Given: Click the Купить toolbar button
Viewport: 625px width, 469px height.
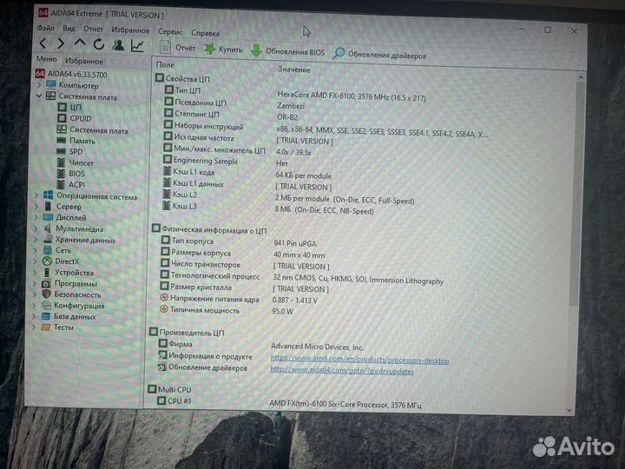Looking at the screenshot, I should [223, 50].
